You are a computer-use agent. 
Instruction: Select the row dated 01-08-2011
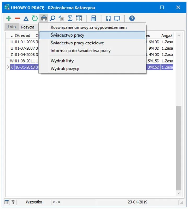tap(25, 61)
